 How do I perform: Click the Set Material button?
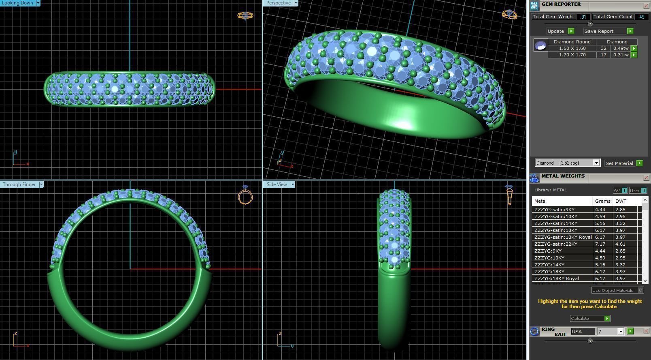coord(620,163)
